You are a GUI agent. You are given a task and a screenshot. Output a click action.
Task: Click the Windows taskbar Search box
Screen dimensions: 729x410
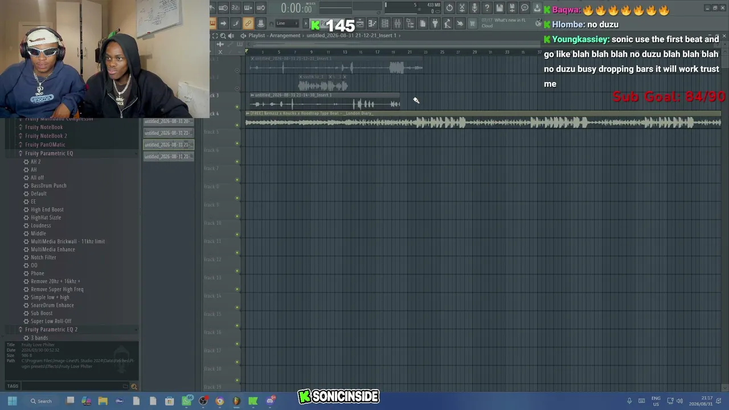[x=42, y=401]
